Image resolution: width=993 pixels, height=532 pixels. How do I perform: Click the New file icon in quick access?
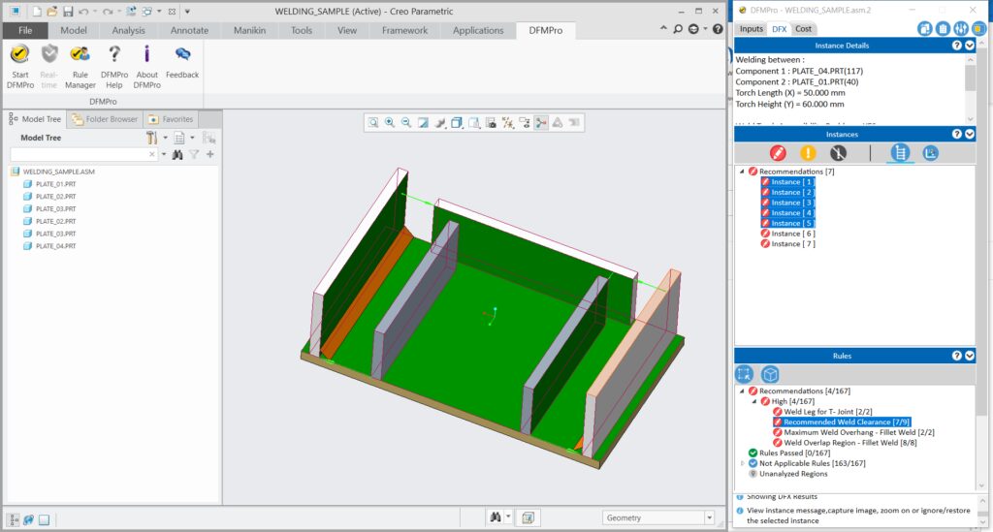[x=37, y=12]
